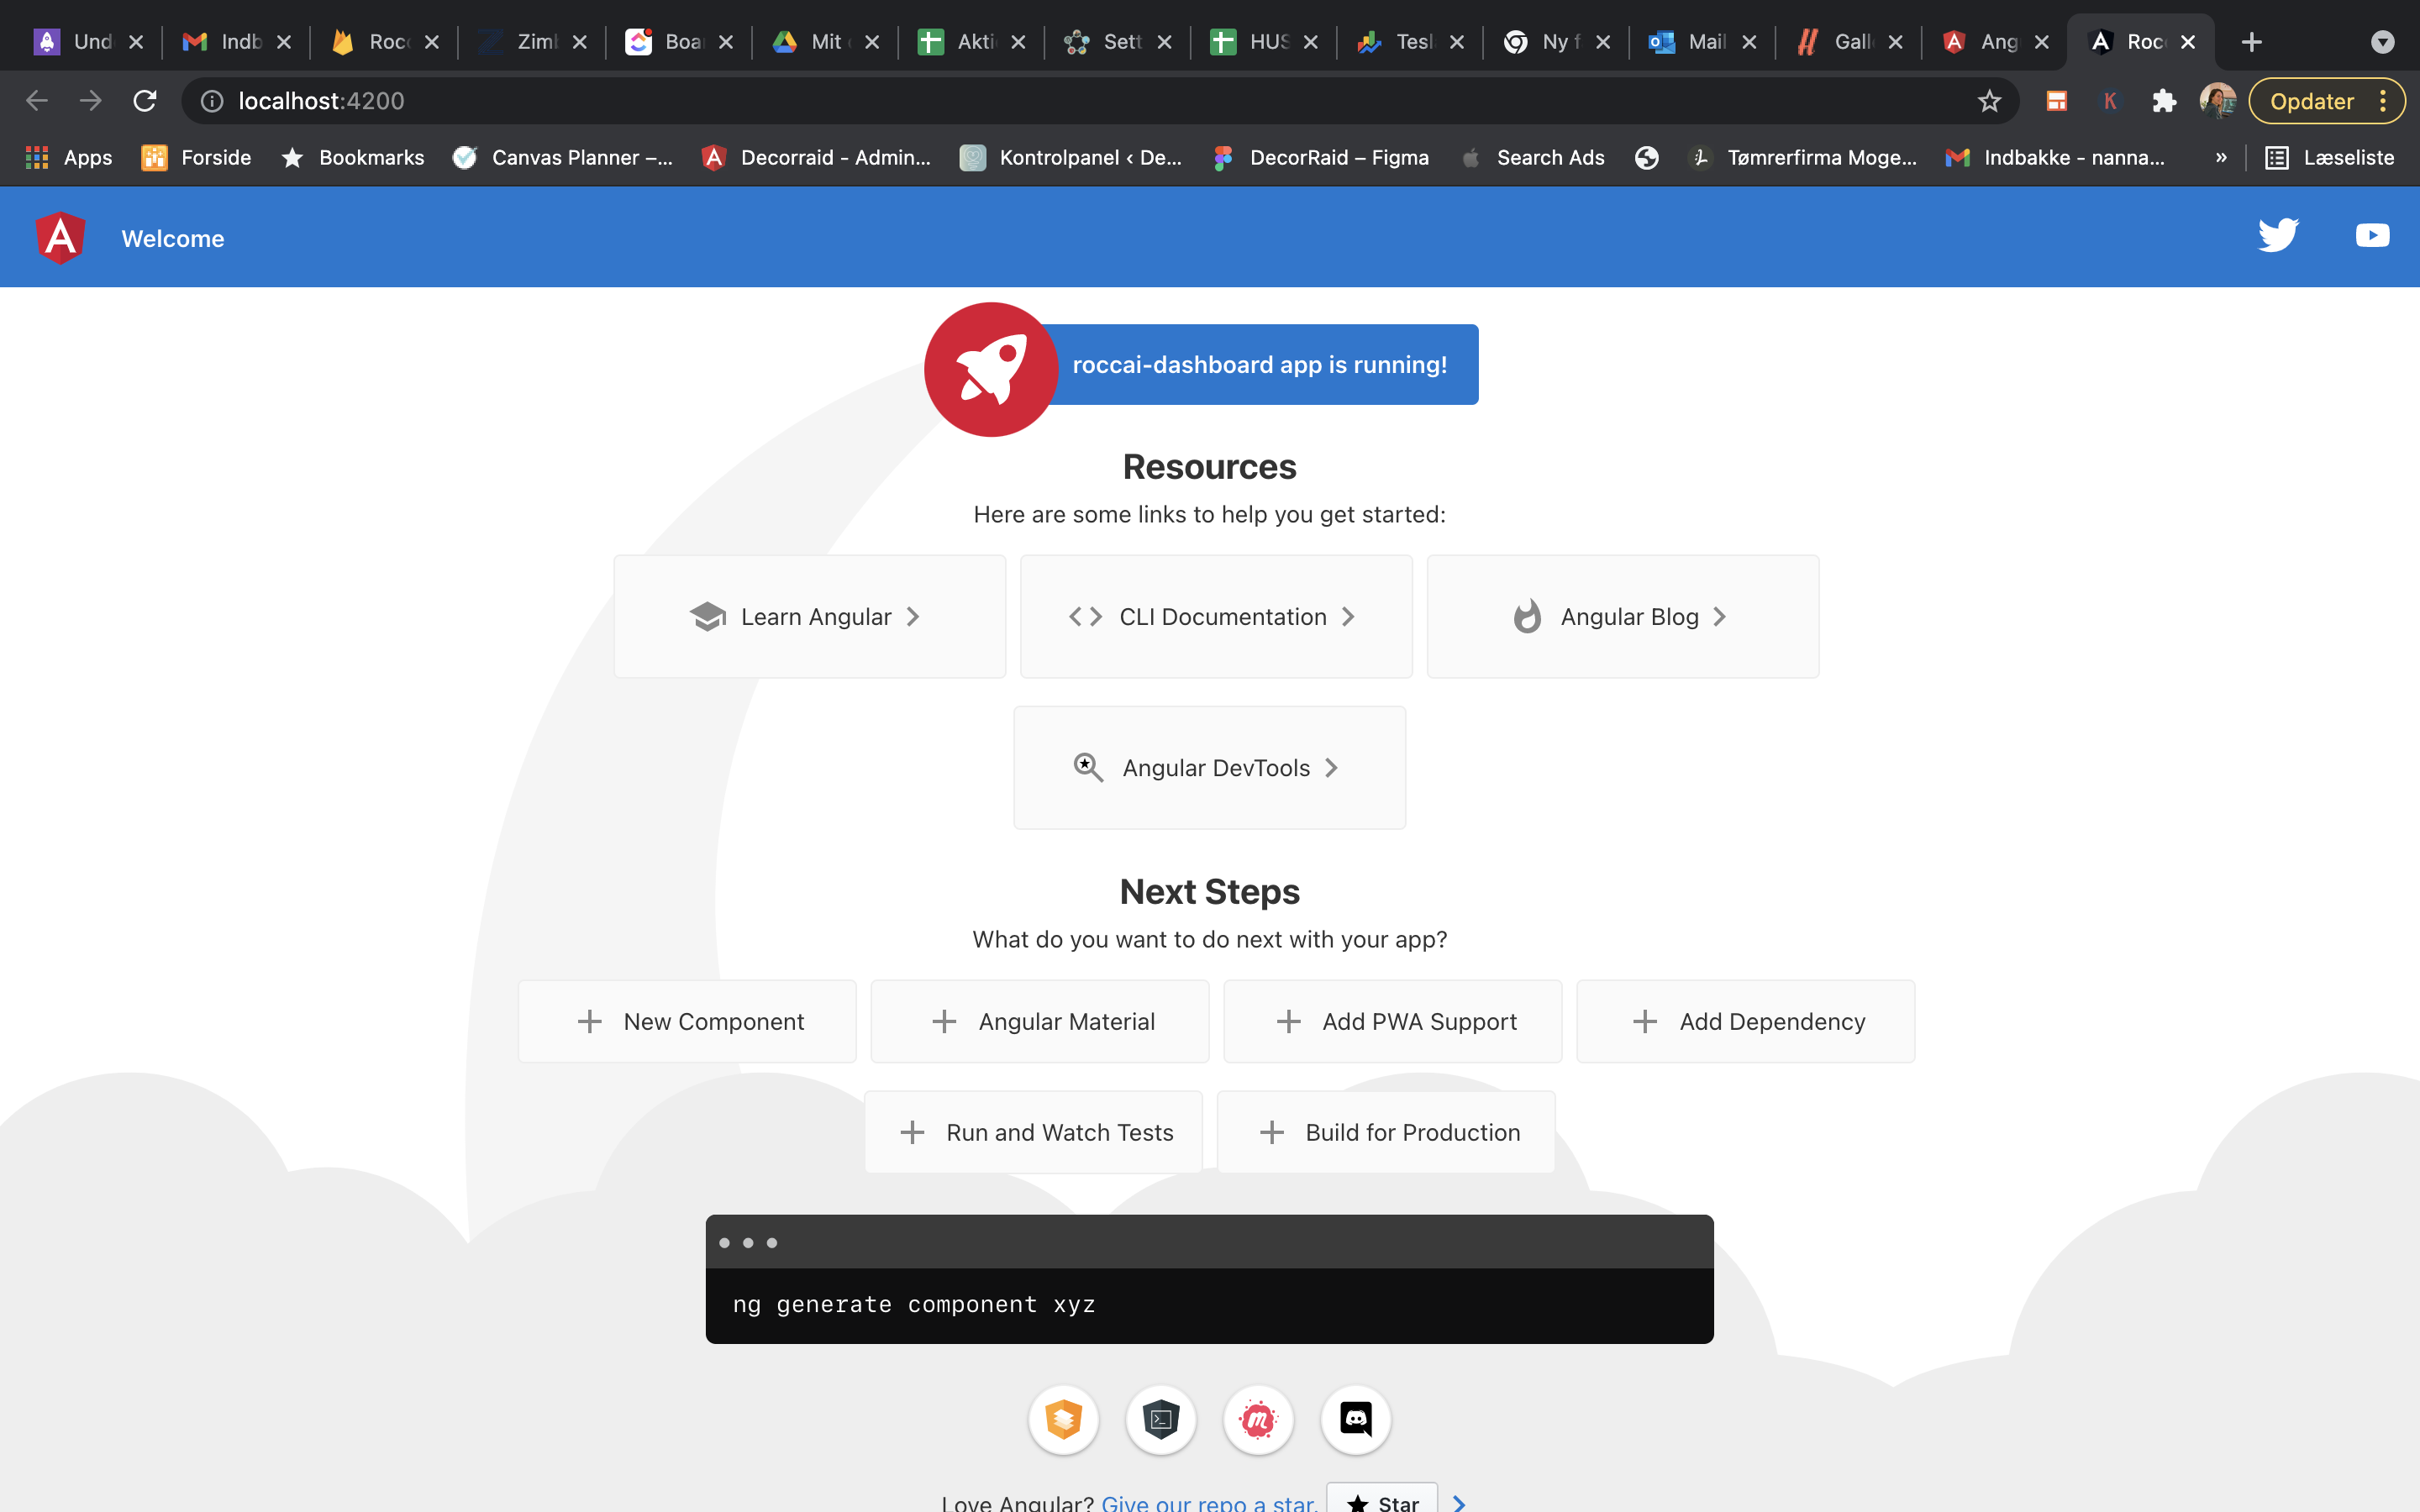Select the Add Dependency next step
Screen dimensions: 2420x1512
[1746, 1021]
